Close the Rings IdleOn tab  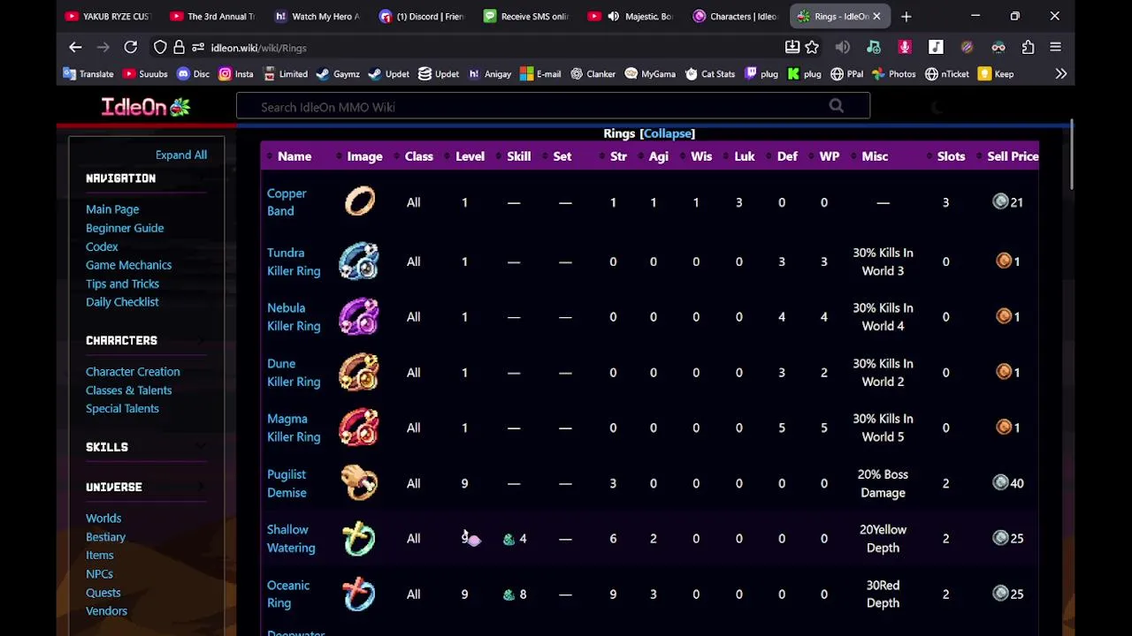(876, 16)
